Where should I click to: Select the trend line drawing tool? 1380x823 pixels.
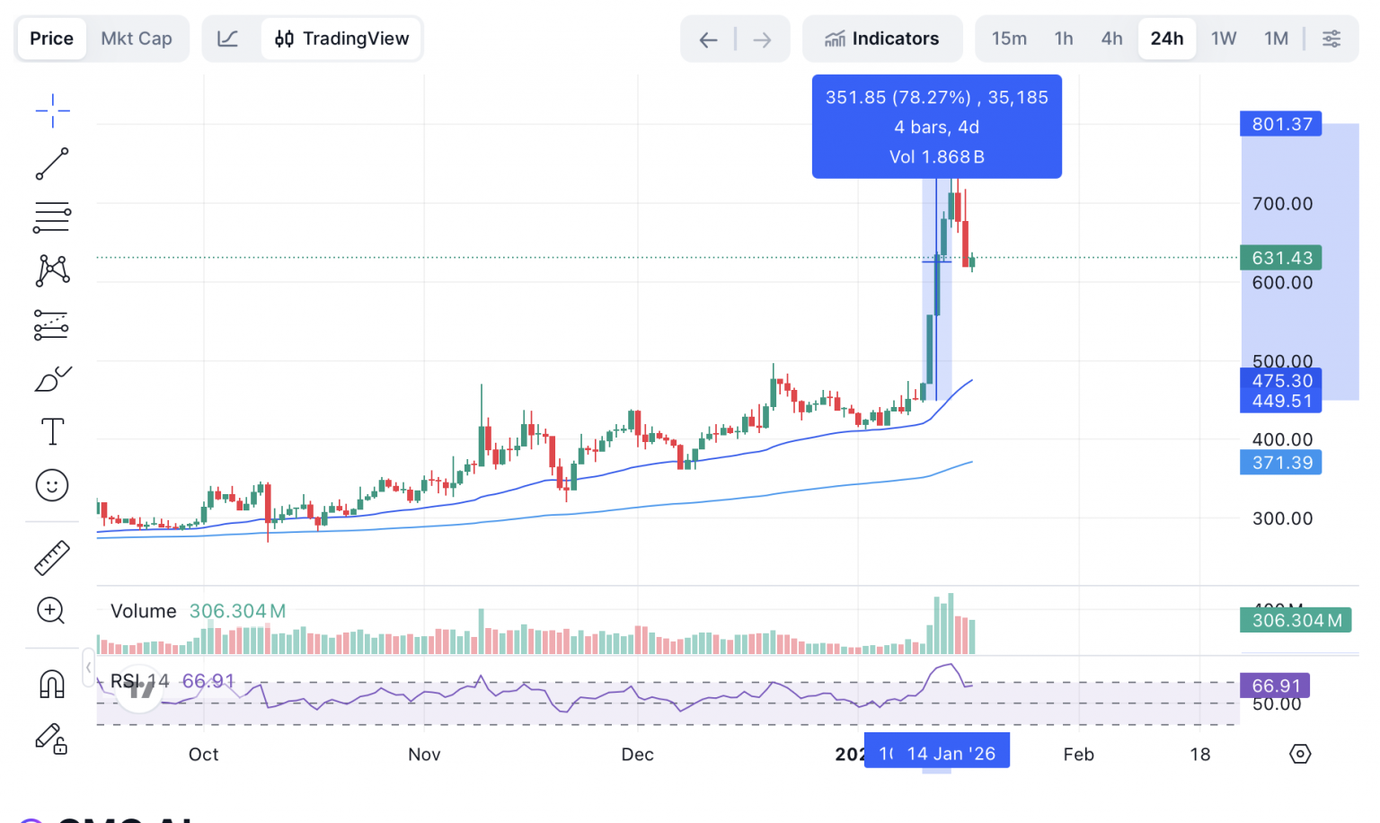(x=52, y=164)
